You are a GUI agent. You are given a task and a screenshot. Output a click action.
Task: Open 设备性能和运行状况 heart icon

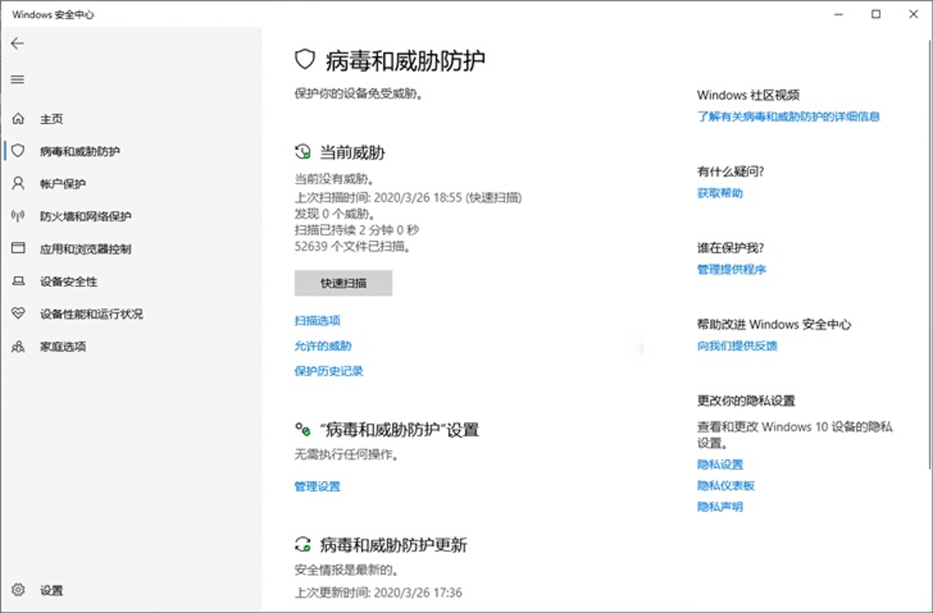(x=18, y=314)
